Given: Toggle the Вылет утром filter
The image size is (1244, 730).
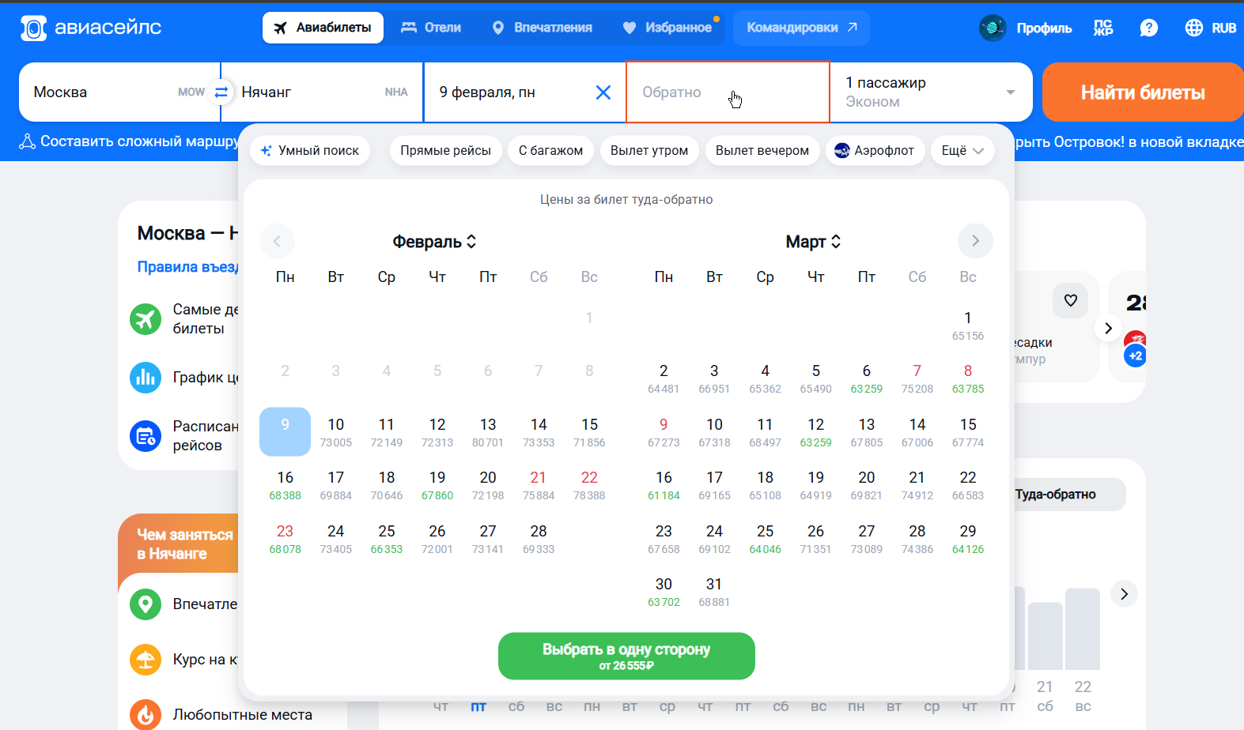Looking at the screenshot, I should click(x=649, y=150).
